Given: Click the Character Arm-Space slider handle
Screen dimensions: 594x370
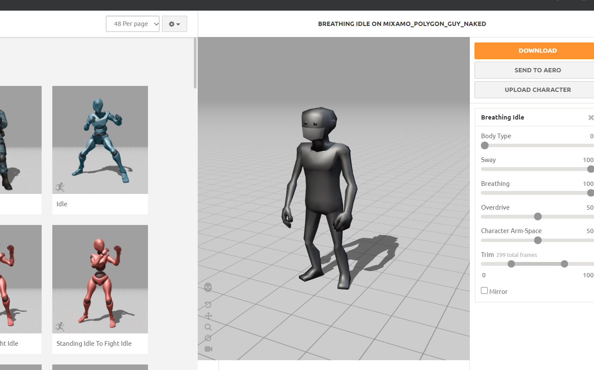Looking at the screenshot, I should pyautogui.click(x=538, y=240).
